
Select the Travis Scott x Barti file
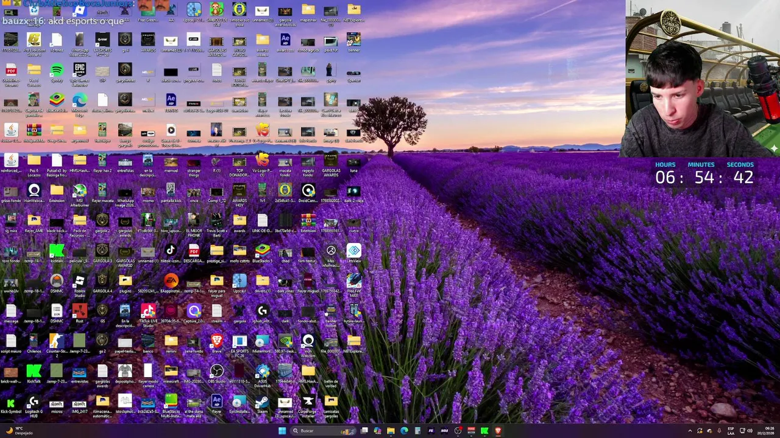tap(216, 224)
